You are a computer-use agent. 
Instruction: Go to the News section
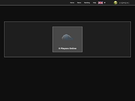point(79,3)
